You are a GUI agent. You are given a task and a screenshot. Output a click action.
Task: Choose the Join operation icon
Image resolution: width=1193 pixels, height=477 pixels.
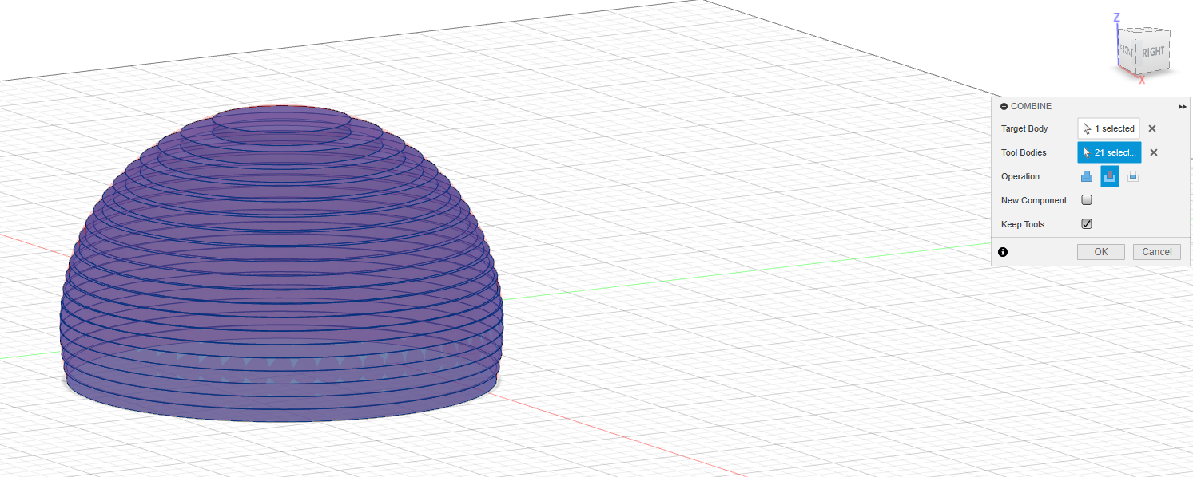tap(1087, 176)
